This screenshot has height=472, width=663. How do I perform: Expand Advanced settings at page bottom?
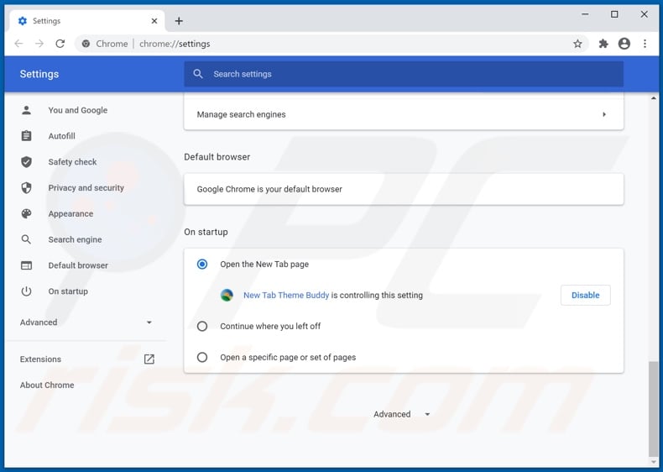pyautogui.click(x=402, y=414)
